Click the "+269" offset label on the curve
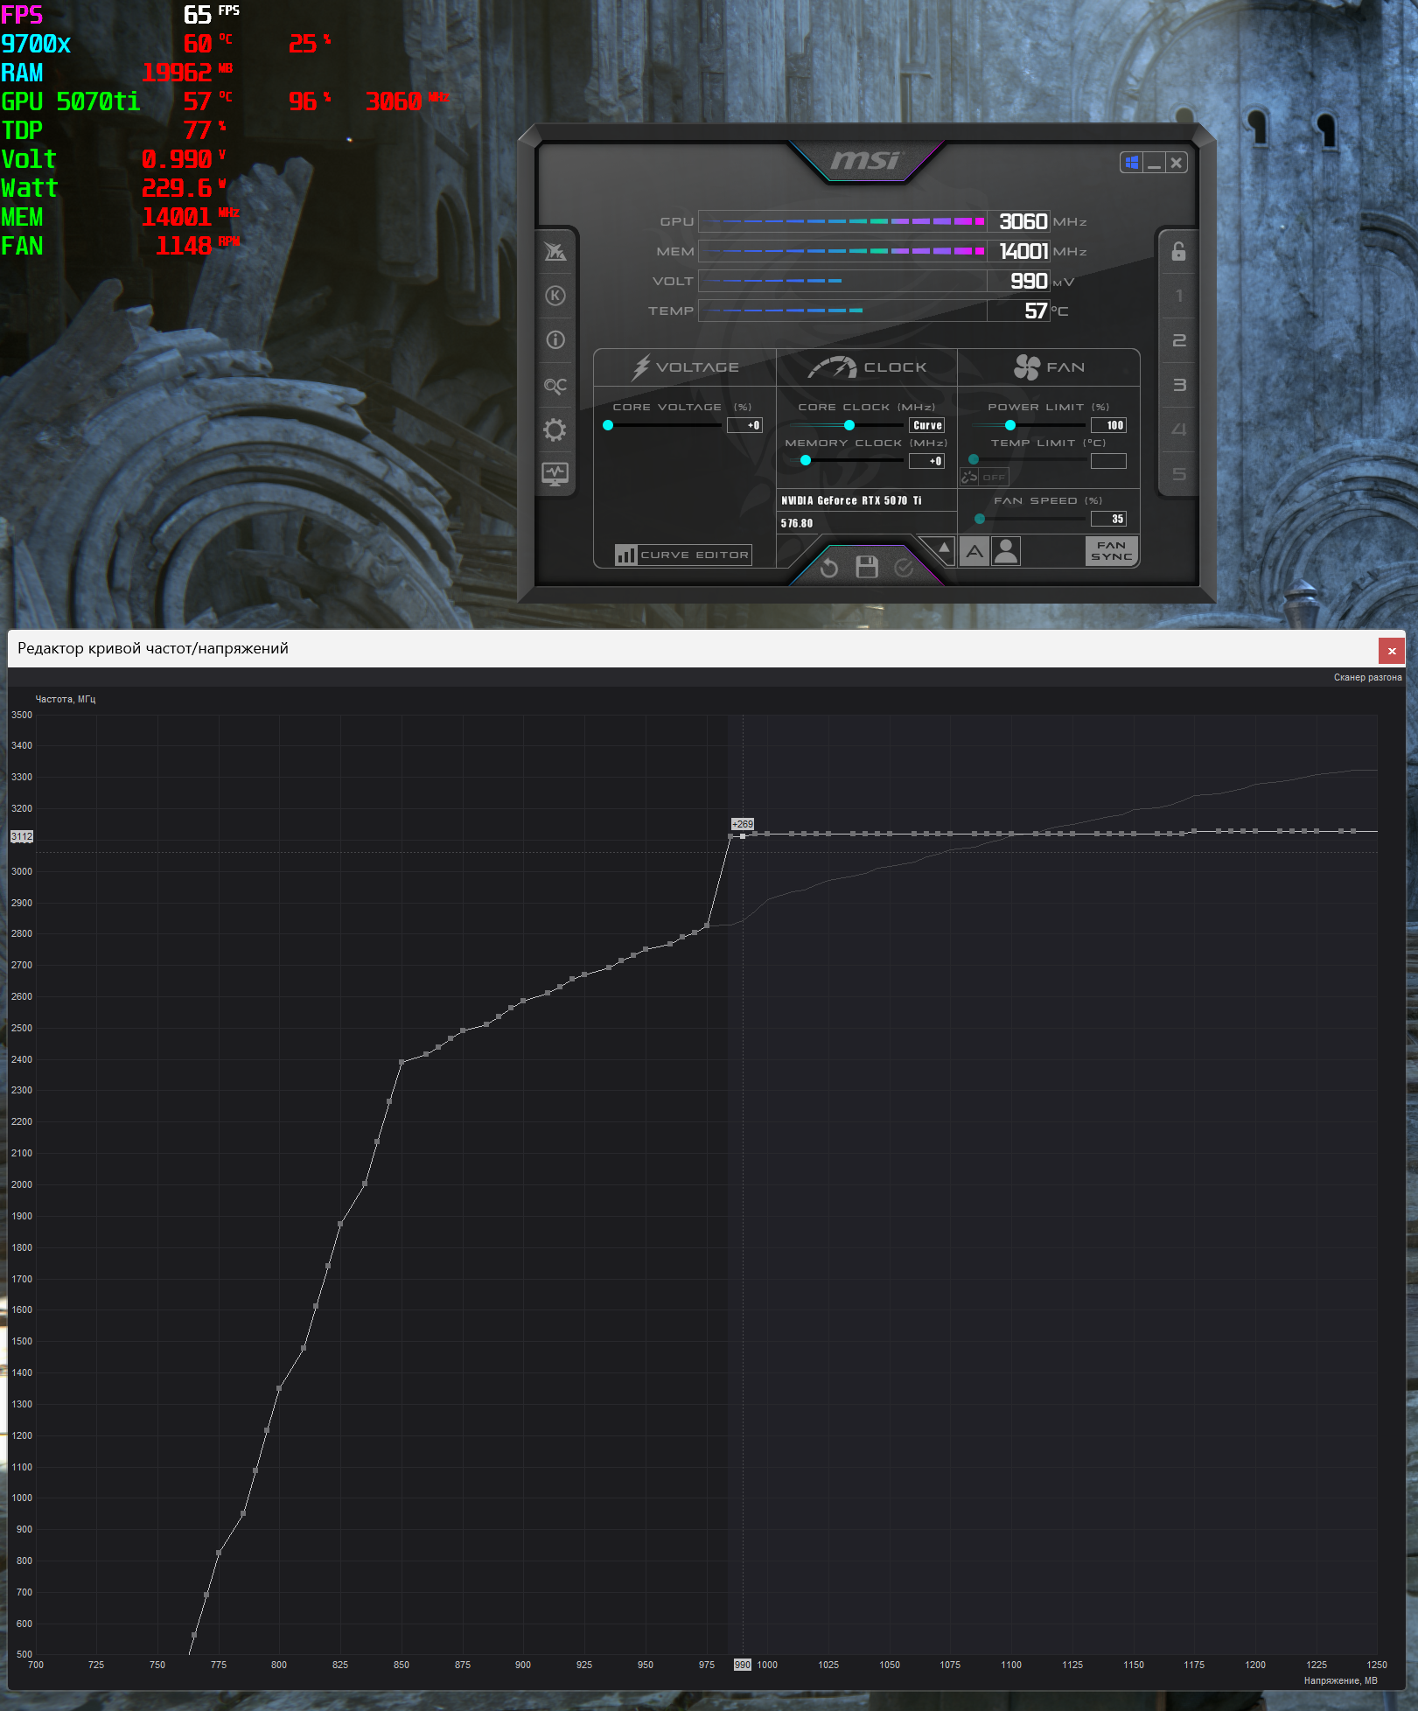 743,824
